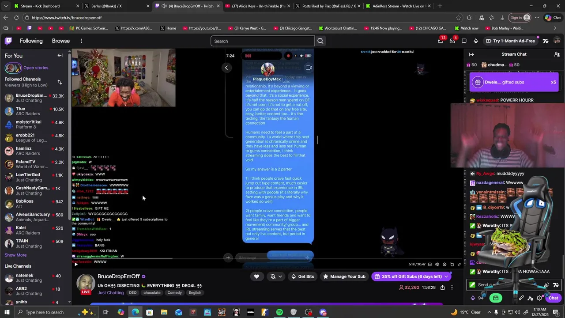Open stream options three-dot menu under the video
The width and height of the screenshot is (565, 318).
pos(452,288)
